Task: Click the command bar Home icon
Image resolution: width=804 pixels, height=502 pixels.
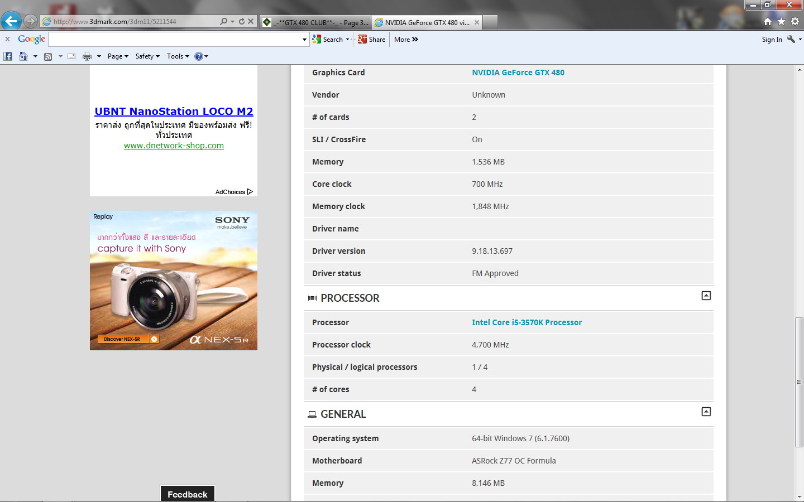Action: click(x=23, y=56)
